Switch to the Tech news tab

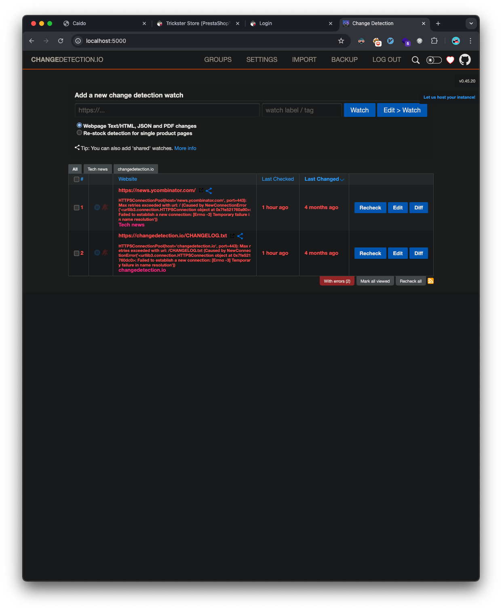[x=97, y=169]
